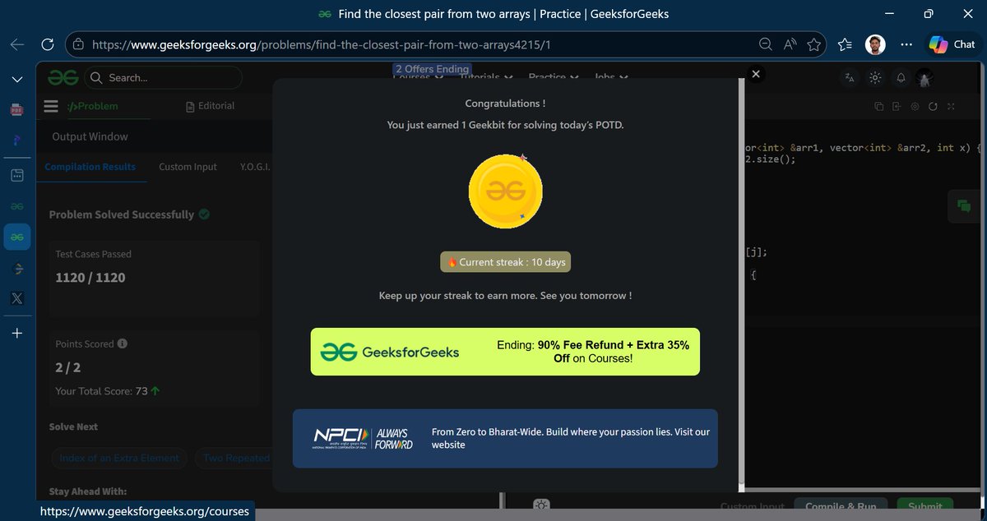Click the Compile & Run button
Viewport: 987px width, 521px height.
(x=840, y=507)
